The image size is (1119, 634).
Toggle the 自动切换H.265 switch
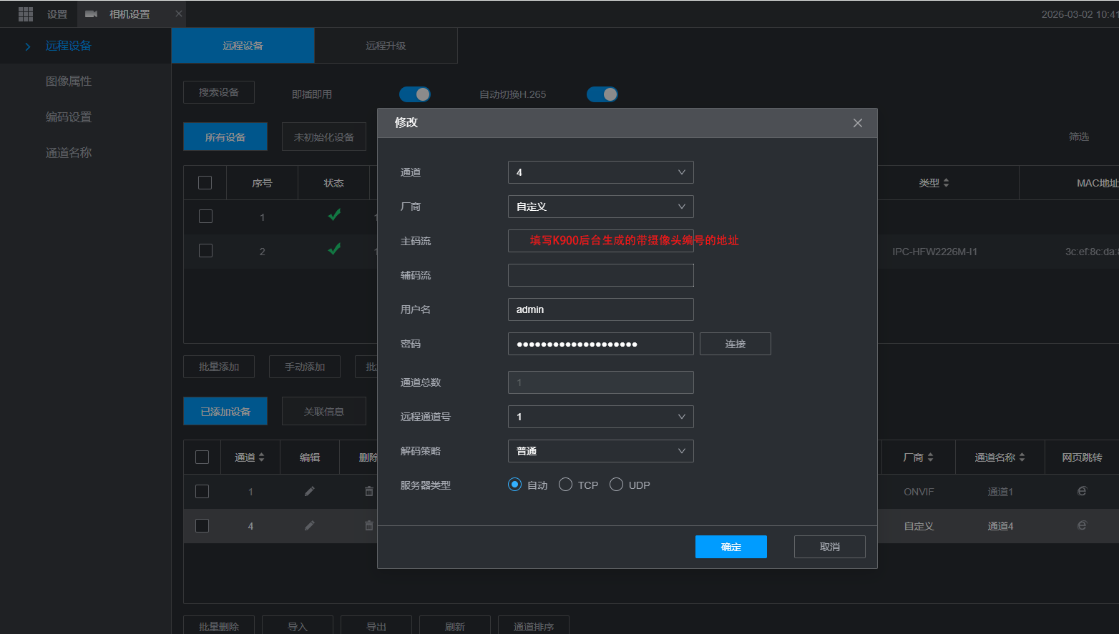click(x=602, y=94)
